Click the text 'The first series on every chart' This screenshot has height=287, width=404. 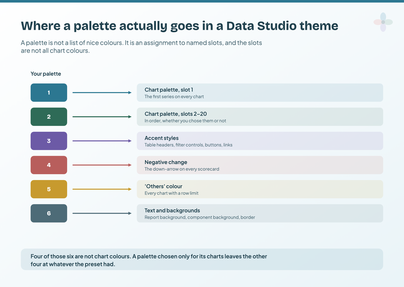point(174,97)
